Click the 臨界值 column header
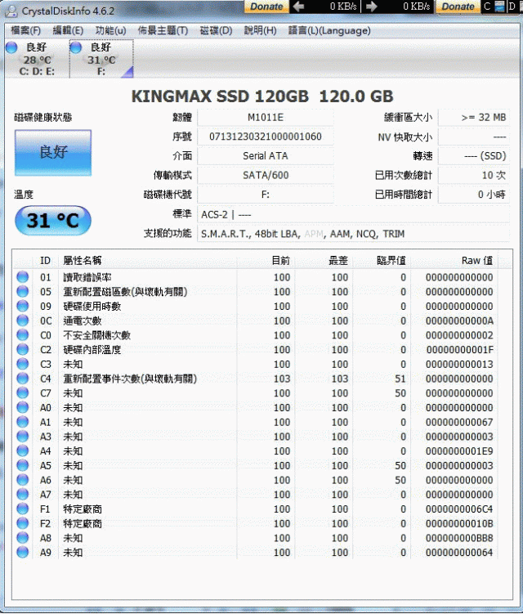The width and height of the screenshot is (523, 614). point(382,261)
